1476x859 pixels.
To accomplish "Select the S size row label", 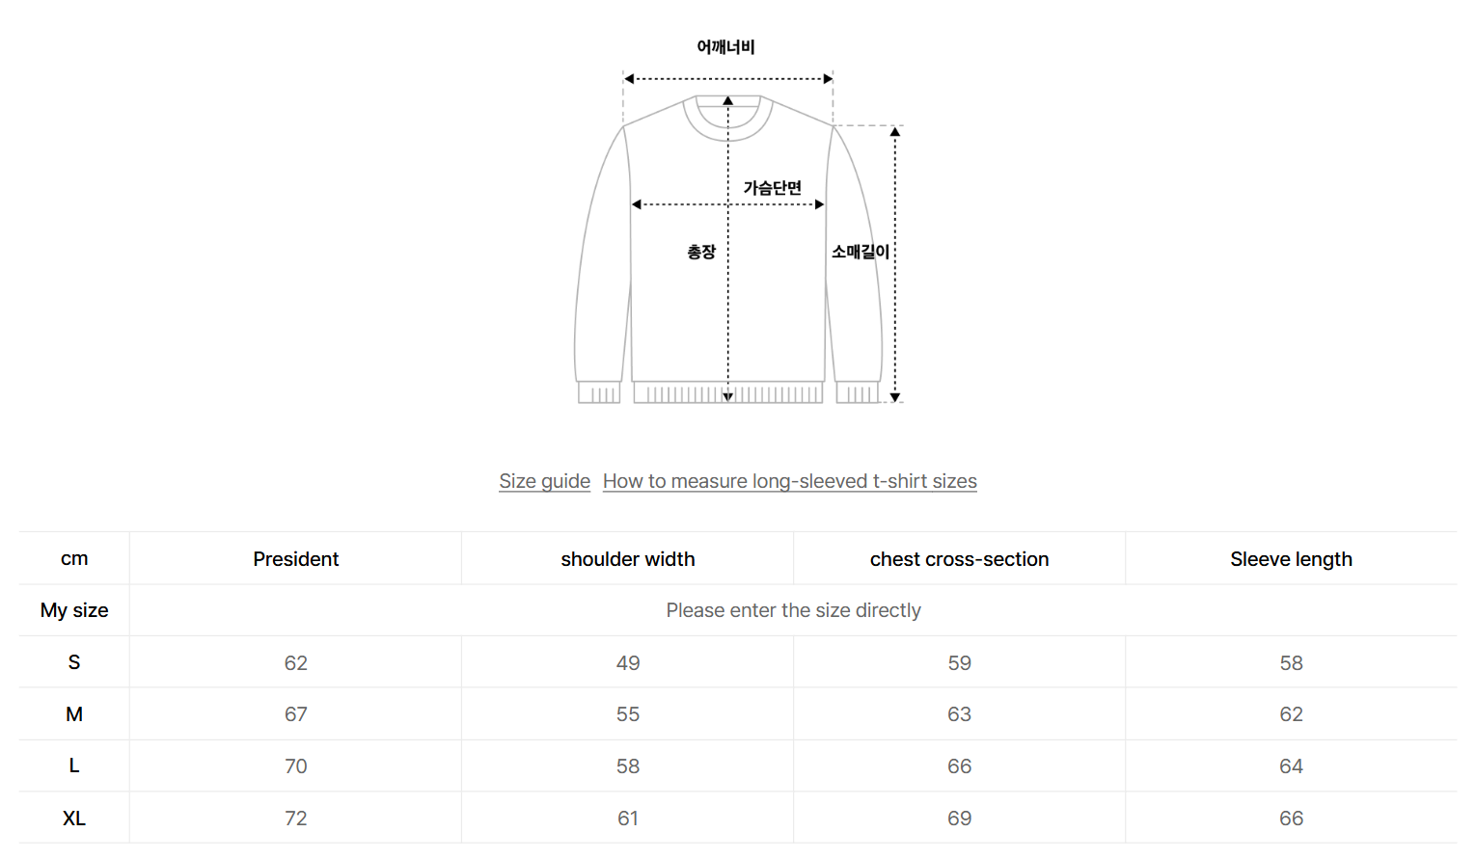I will tap(74, 662).
